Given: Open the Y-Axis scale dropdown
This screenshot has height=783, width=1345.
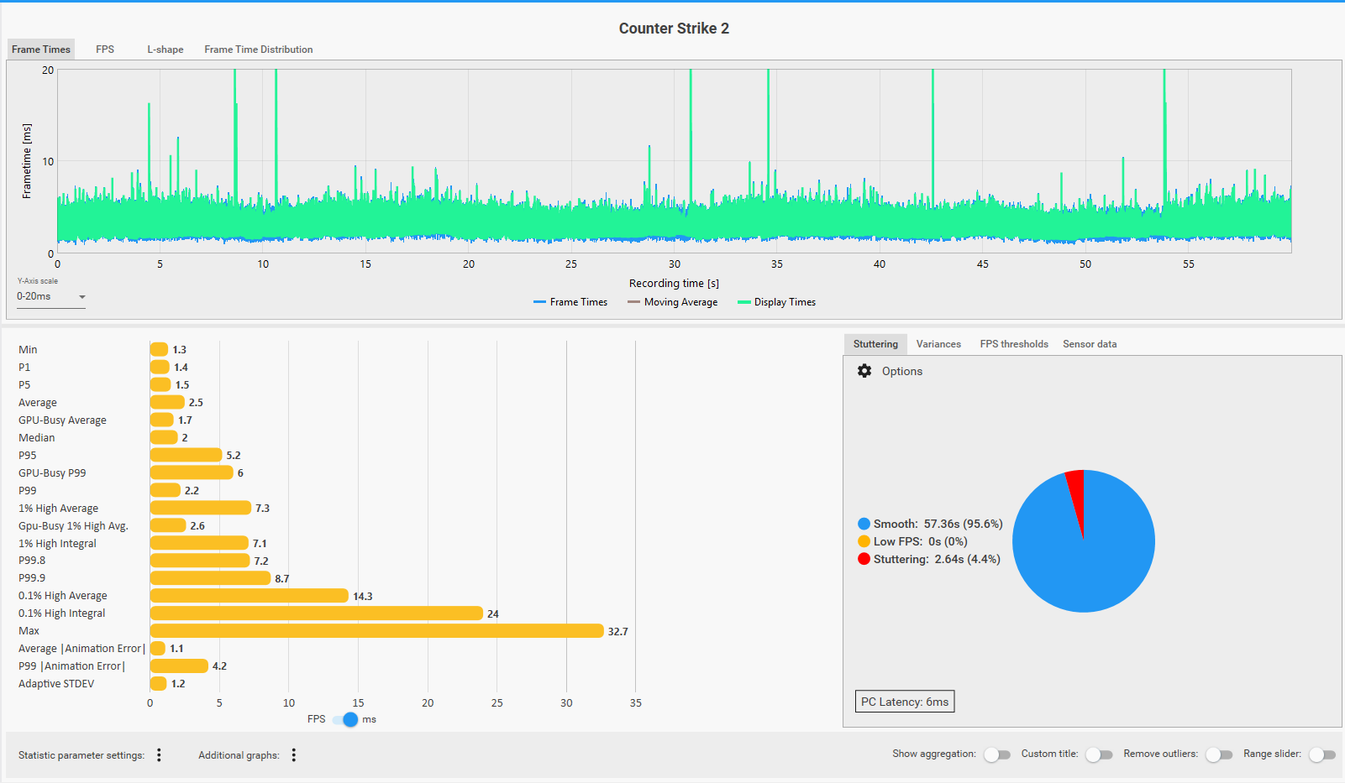Looking at the screenshot, I should (51, 296).
